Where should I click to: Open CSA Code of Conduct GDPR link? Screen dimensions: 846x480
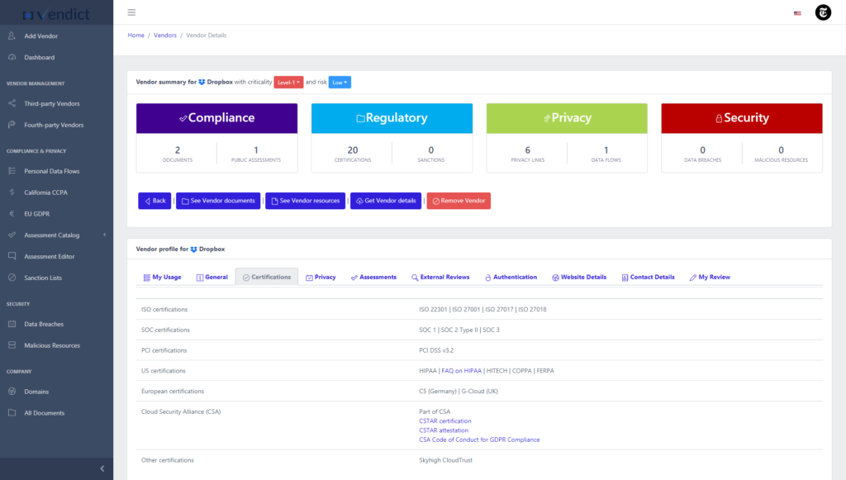click(x=479, y=440)
